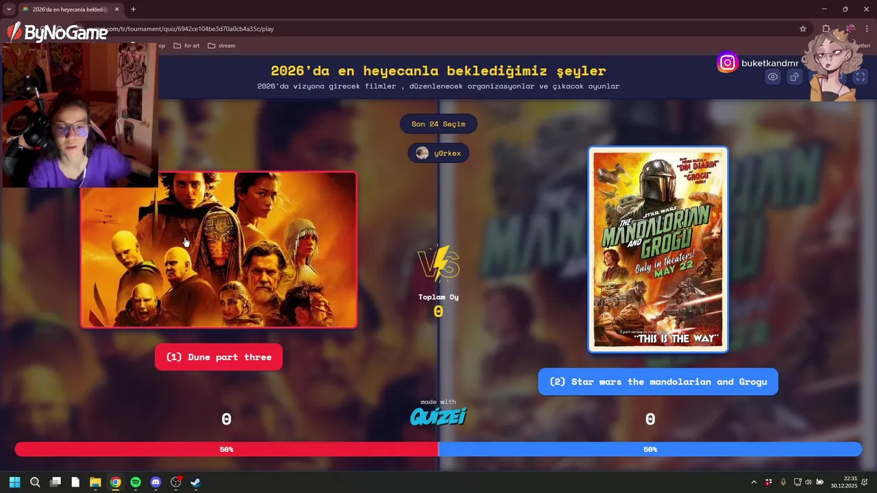Open the Chrome extensions puzzle icon

826,29
